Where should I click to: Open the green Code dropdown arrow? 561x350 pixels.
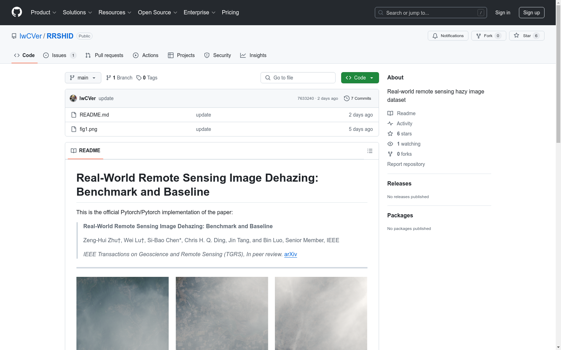[x=372, y=78]
